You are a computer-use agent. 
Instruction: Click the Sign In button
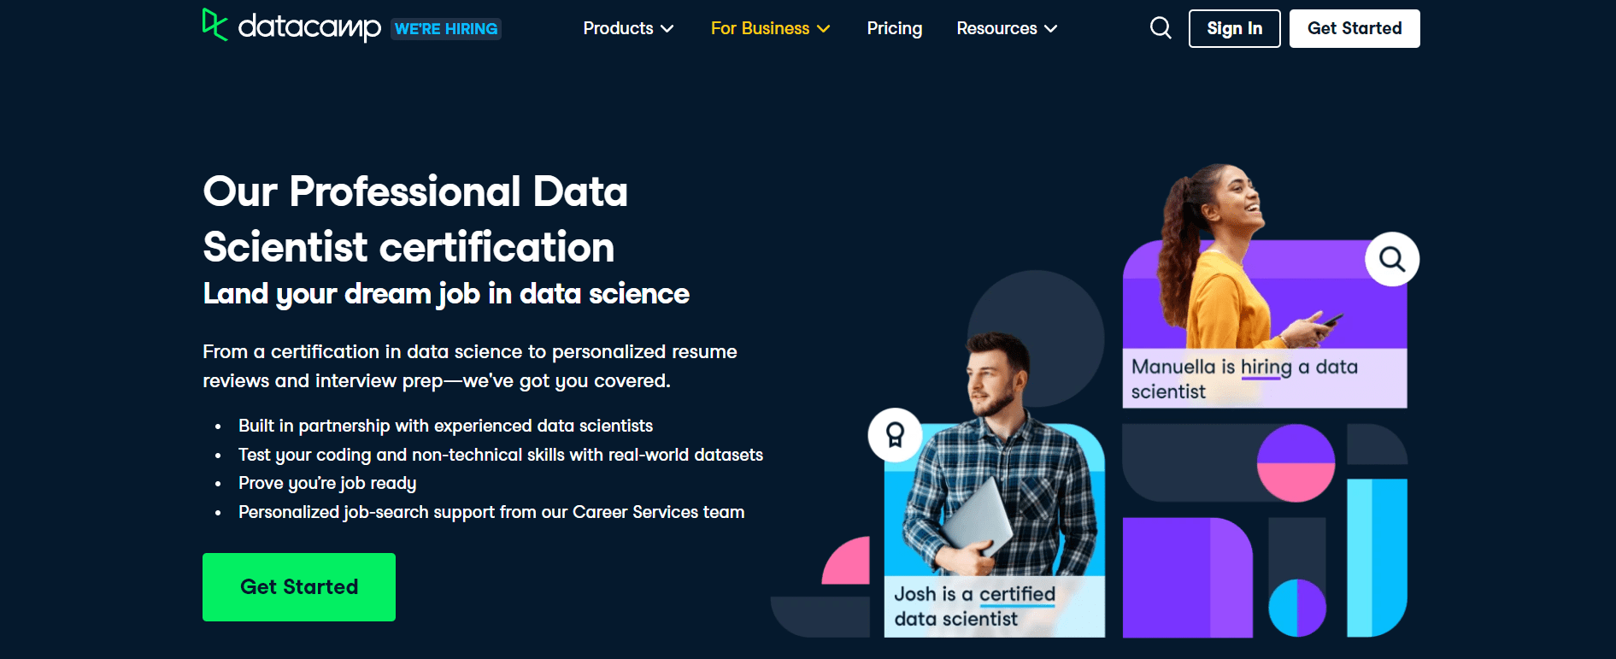[x=1234, y=28]
